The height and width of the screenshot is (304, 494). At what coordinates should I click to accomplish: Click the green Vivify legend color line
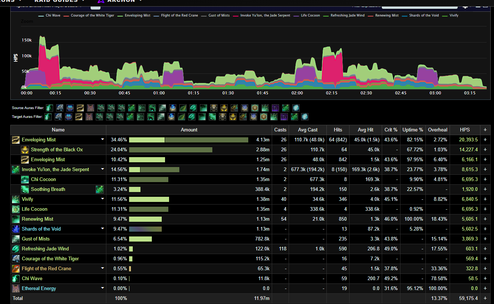445,15
